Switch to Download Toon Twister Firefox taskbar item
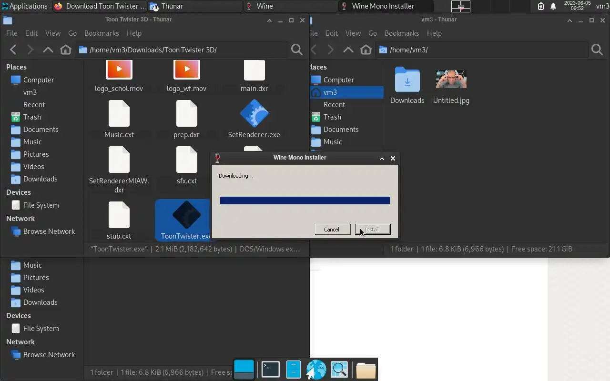The image size is (610, 381). coord(101,6)
